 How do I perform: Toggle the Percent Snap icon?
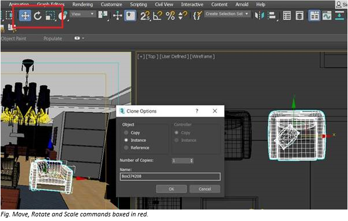[x=170, y=15]
